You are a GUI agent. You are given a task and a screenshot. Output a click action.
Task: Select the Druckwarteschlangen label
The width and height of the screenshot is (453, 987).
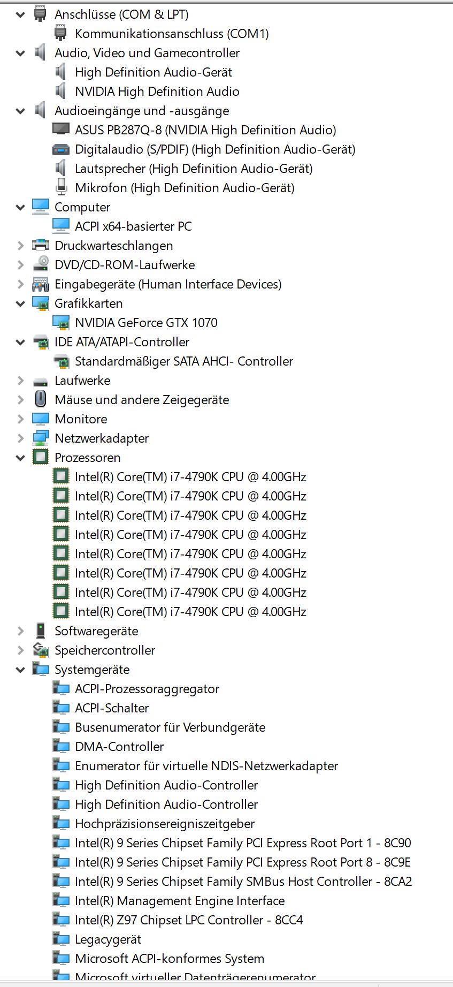click(113, 246)
